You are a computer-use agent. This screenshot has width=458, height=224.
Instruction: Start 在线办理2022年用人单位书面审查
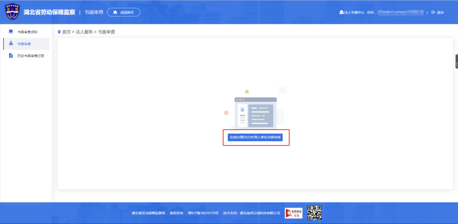[256, 138]
